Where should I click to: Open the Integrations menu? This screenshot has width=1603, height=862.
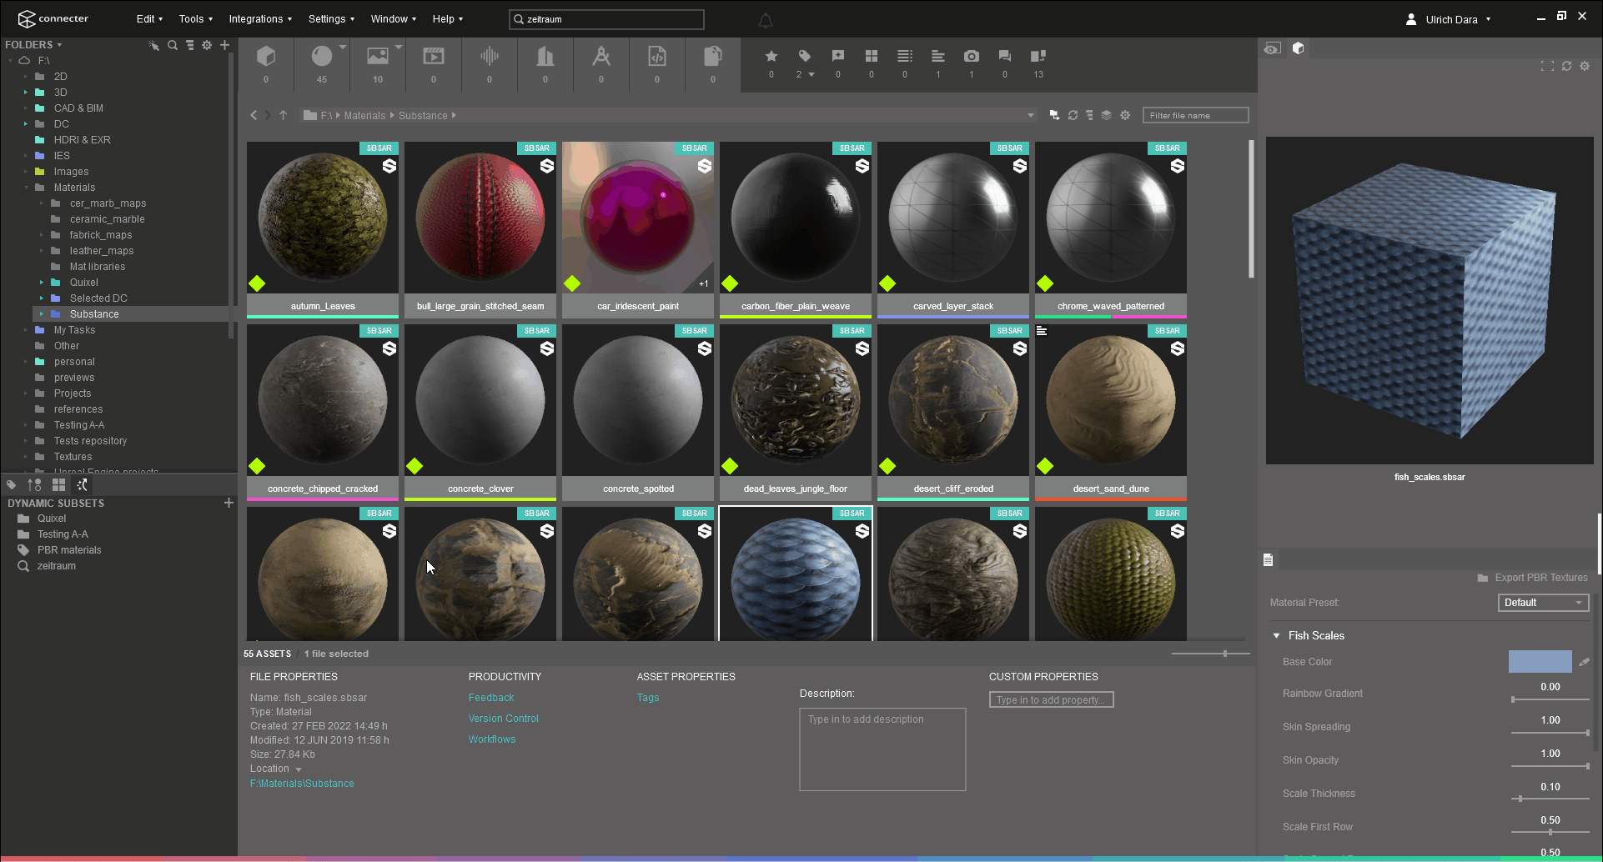point(260,19)
